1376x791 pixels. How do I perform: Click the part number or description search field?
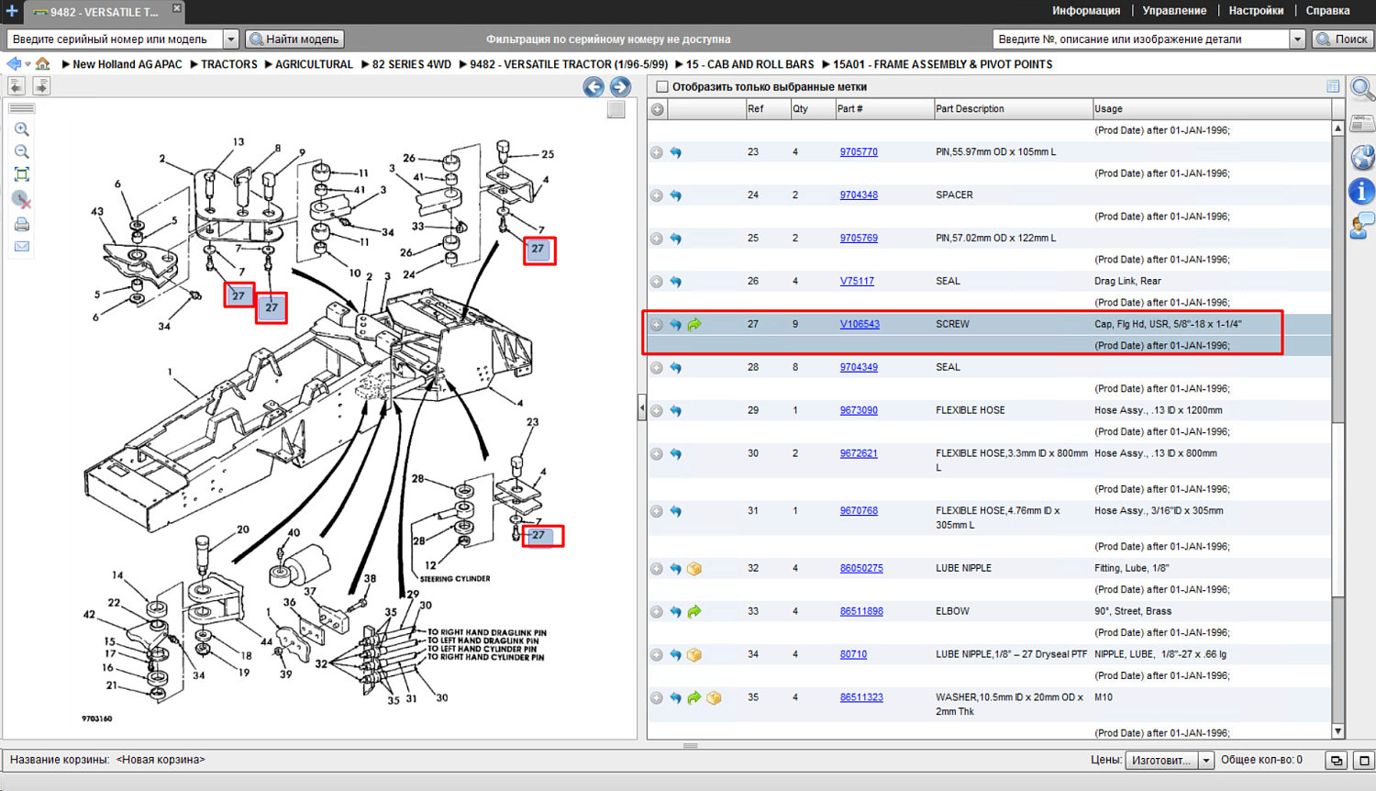[x=1141, y=39]
